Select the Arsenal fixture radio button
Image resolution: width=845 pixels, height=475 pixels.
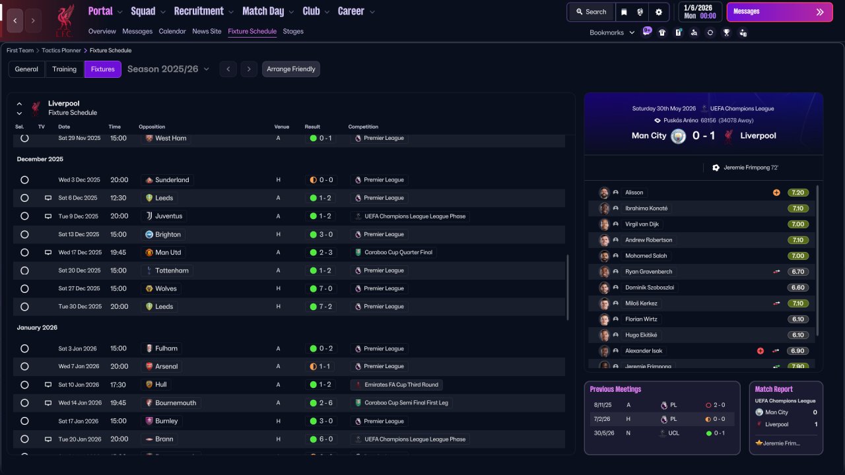24,366
